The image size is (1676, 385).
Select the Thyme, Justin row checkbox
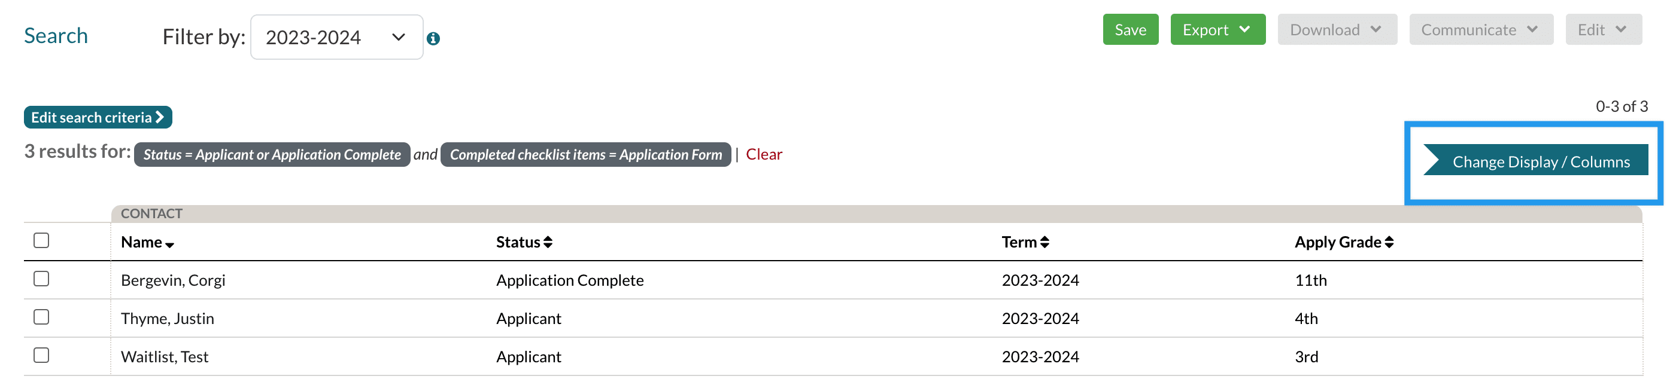pyautogui.click(x=42, y=317)
